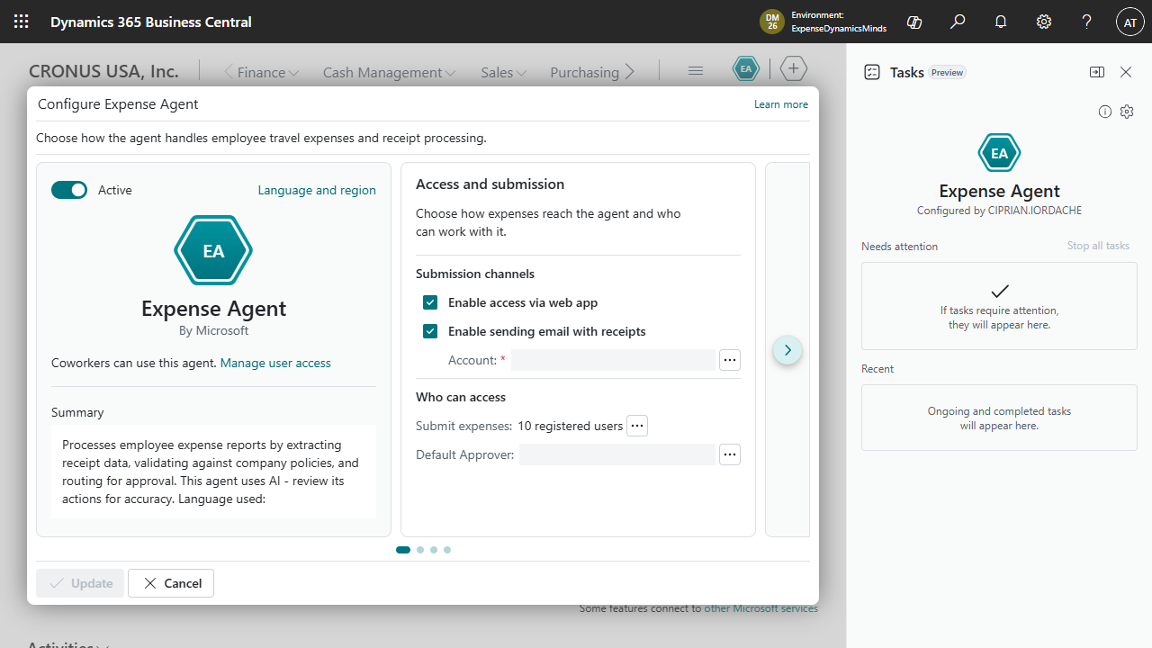Click the Update button
The height and width of the screenshot is (648, 1152).
80,583
